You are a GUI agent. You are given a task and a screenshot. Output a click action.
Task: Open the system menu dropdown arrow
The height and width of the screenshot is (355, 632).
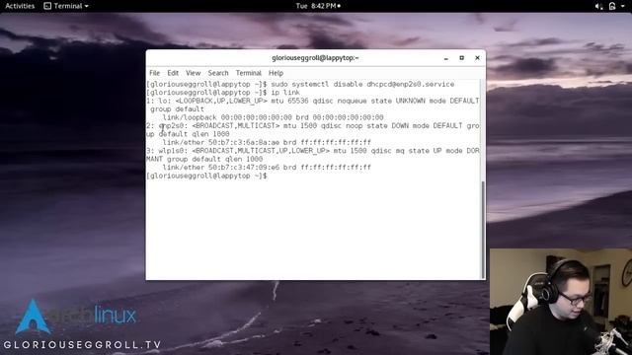click(x=623, y=7)
